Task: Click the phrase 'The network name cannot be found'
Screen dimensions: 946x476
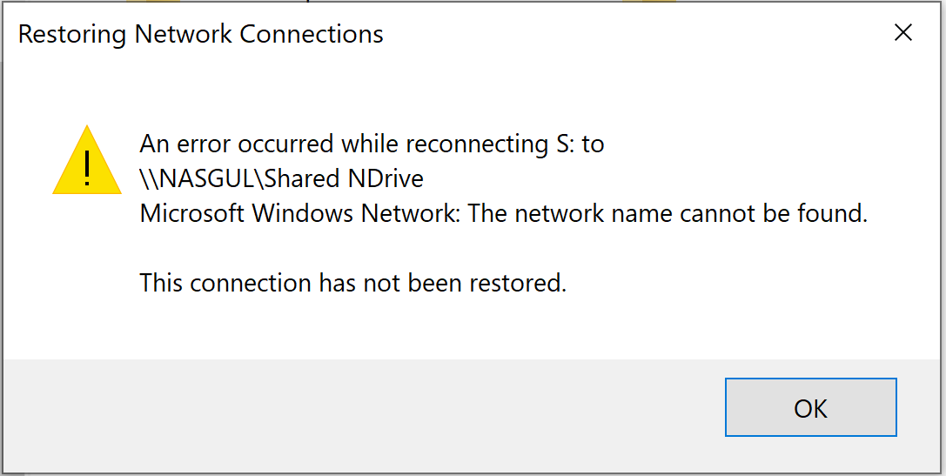Action: click(668, 213)
